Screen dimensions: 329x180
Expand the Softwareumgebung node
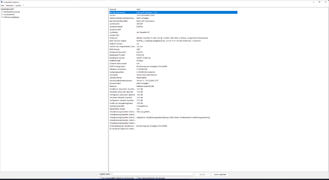[x=2, y=17]
